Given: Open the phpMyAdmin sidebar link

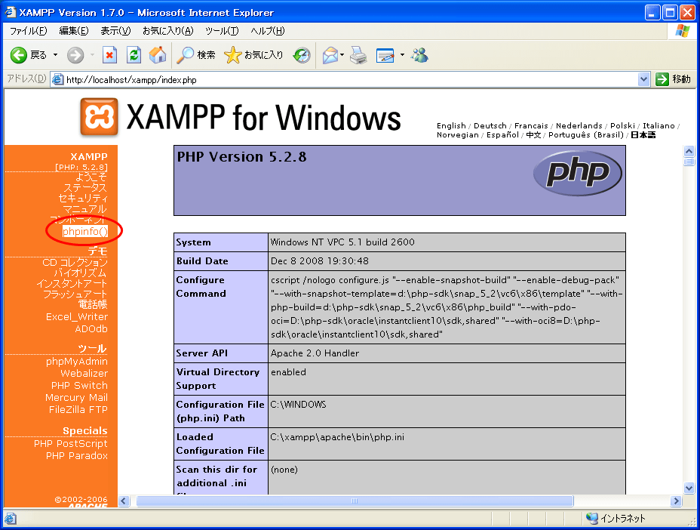Looking at the screenshot, I should coord(76,361).
